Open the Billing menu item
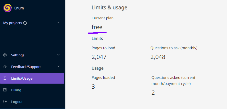Viewport: 227px width, 109px height. tap(32, 90)
